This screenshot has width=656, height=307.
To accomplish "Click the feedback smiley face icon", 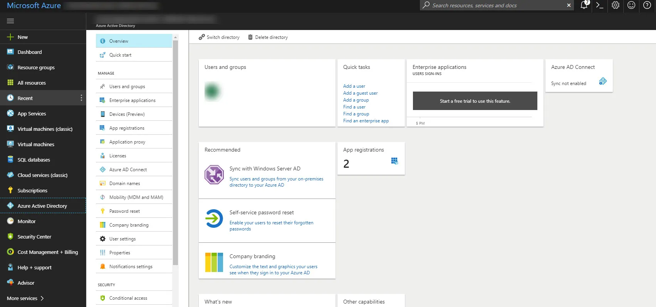I will click(x=631, y=5).
